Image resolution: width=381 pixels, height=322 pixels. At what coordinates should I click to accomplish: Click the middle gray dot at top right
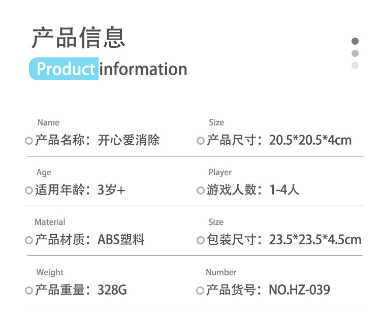coord(355,53)
